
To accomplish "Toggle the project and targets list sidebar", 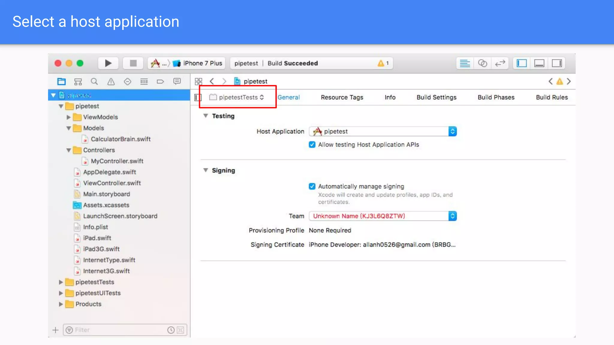I will [198, 97].
